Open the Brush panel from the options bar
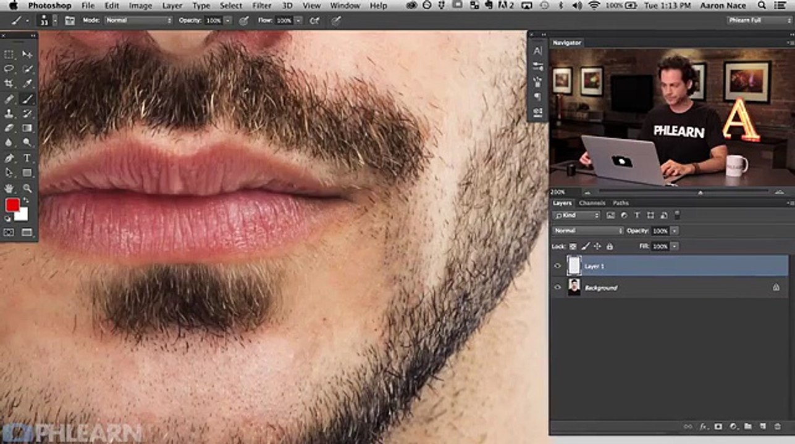Image resolution: width=795 pixels, height=444 pixels. [70, 20]
